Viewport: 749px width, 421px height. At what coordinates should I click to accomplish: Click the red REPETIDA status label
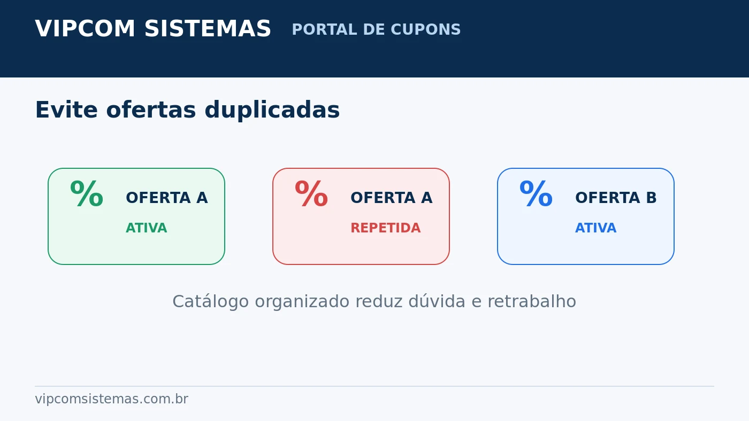385,228
